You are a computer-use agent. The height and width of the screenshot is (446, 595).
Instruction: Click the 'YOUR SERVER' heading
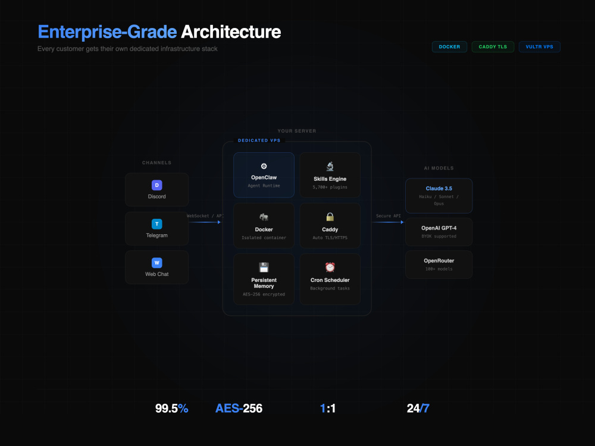coord(297,131)
